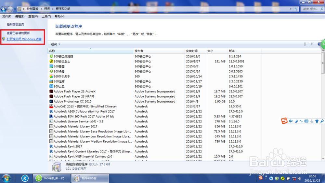Open the 查看(V) menu

33,16
